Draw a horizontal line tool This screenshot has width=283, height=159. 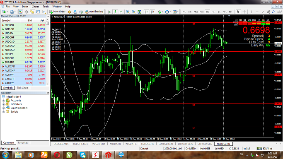pos(257,12)
